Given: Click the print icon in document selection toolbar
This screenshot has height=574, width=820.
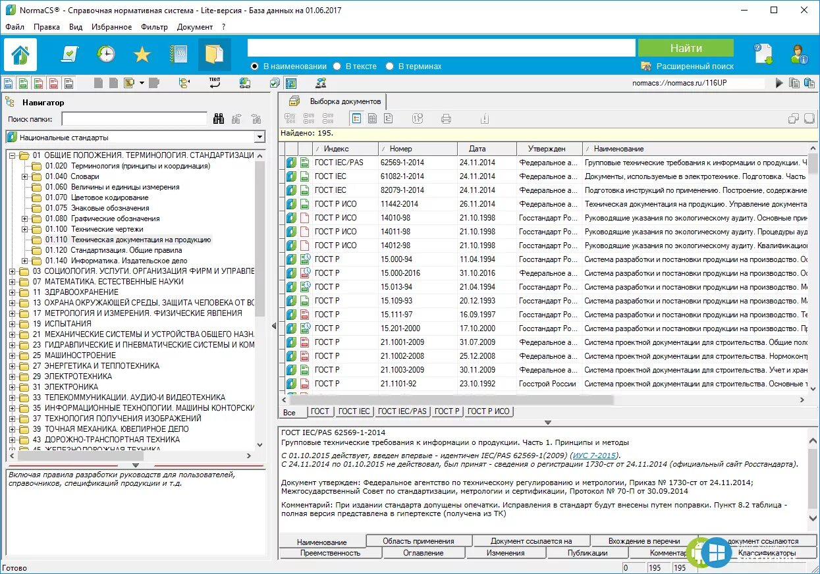Looking at the screenshot, I should point(446,118).
